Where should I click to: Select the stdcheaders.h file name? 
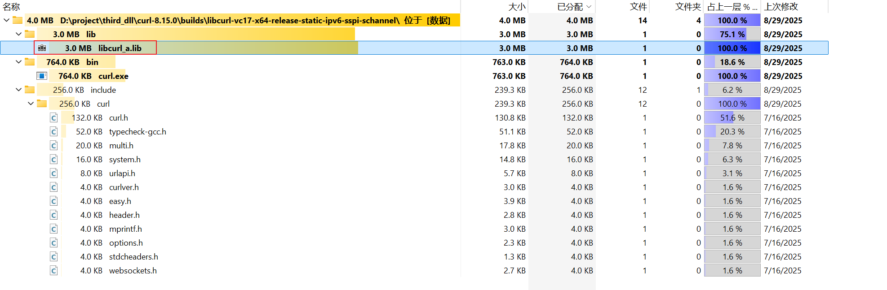(133, 256)
